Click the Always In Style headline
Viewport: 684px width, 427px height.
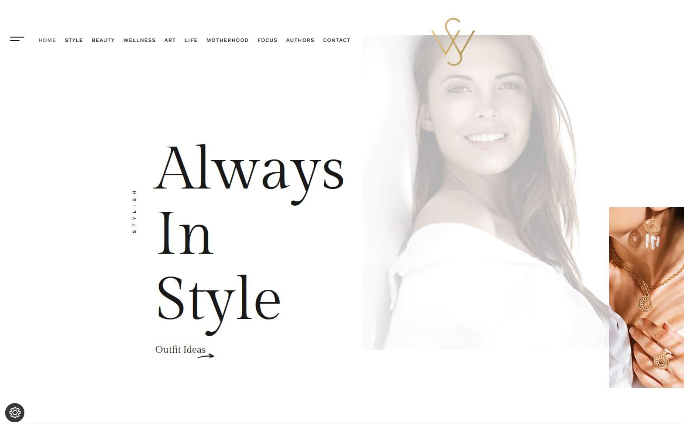pos(249,239)
